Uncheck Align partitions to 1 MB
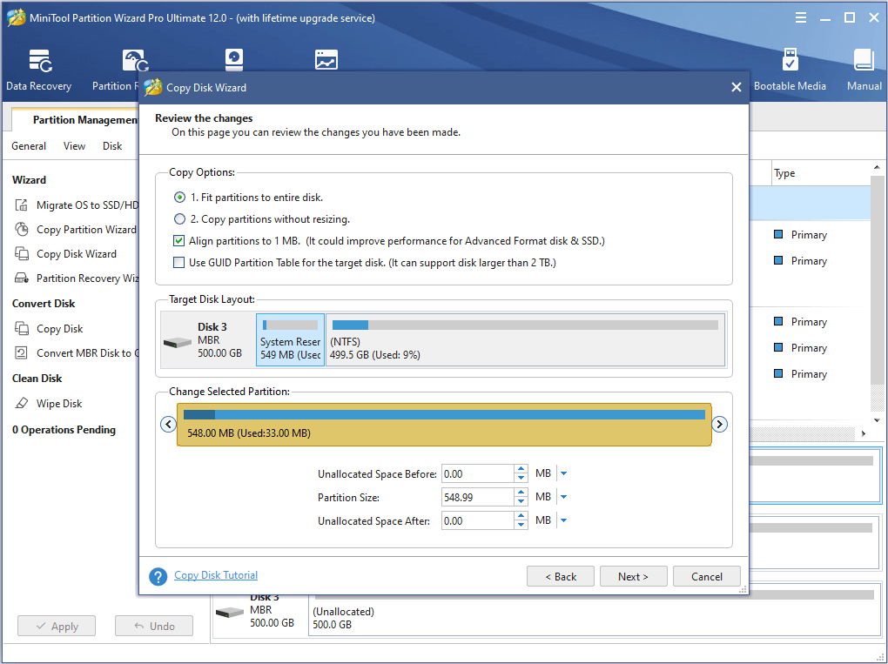This screenshot has height=664, width=888. (x=179, y=241)
